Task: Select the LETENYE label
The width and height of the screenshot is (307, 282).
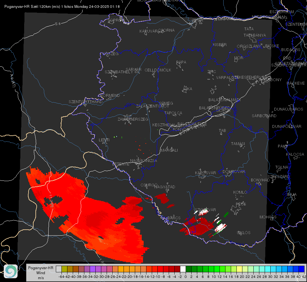Action: [121, 164]
